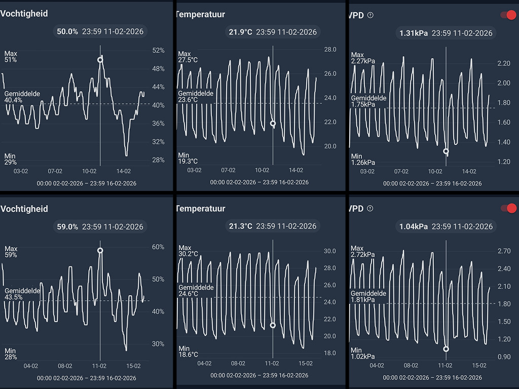Select the circle marker on the top Temperatuur chart
This screenshot has height=389, width=519.
tap(273, 123)
